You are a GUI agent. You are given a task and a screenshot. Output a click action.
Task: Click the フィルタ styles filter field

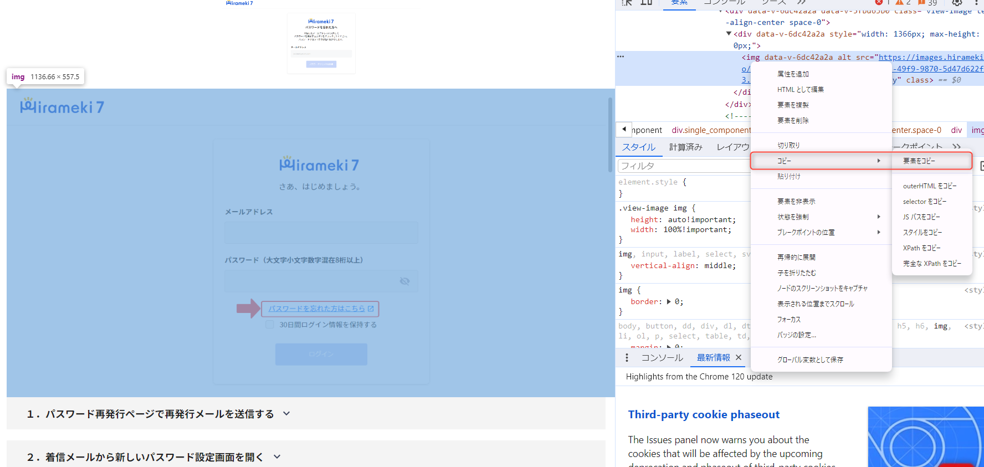[684, 166]
